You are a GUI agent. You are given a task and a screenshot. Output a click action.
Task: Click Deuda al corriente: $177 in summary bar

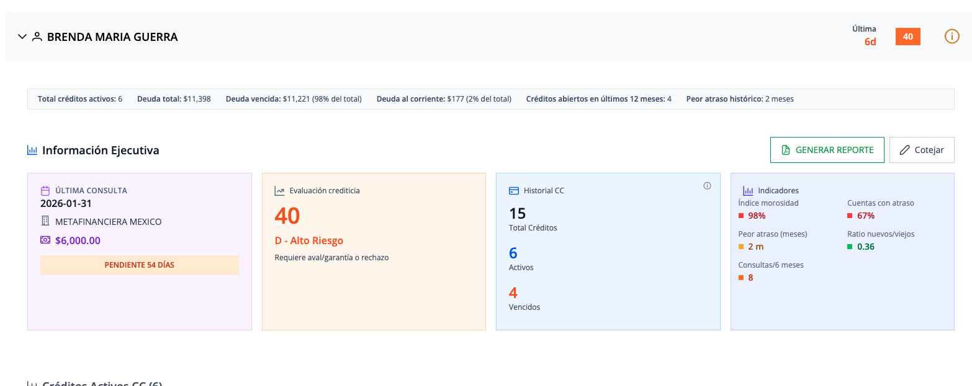[444, 99]
